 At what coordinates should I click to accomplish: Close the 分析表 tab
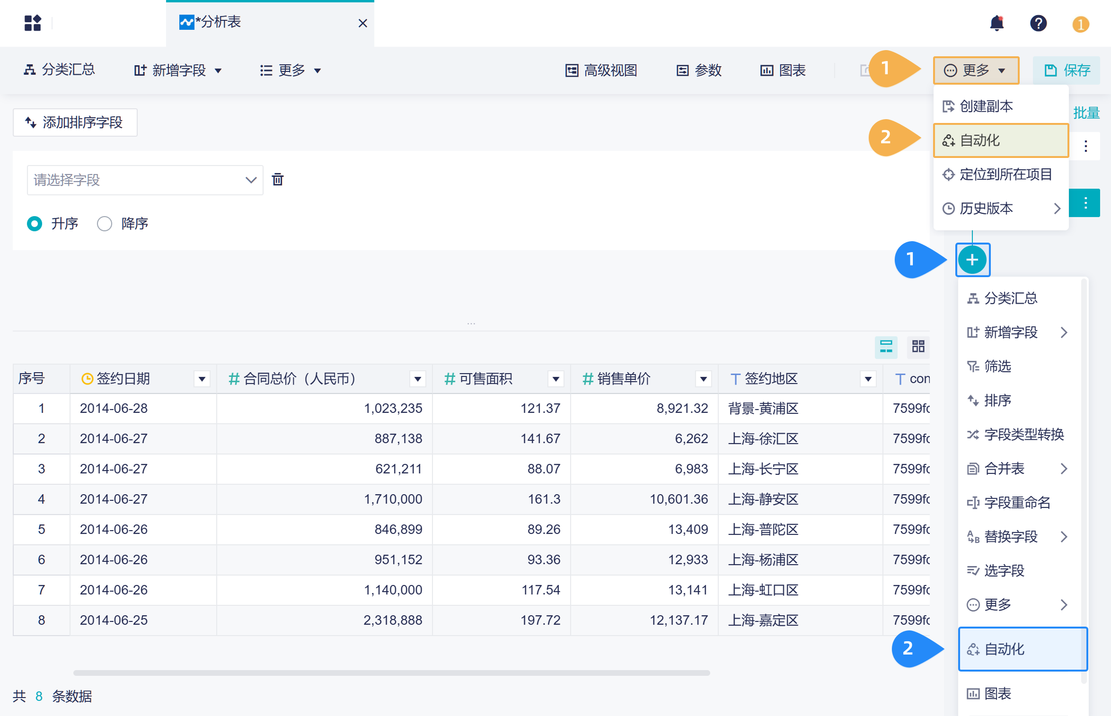point(363,23)
